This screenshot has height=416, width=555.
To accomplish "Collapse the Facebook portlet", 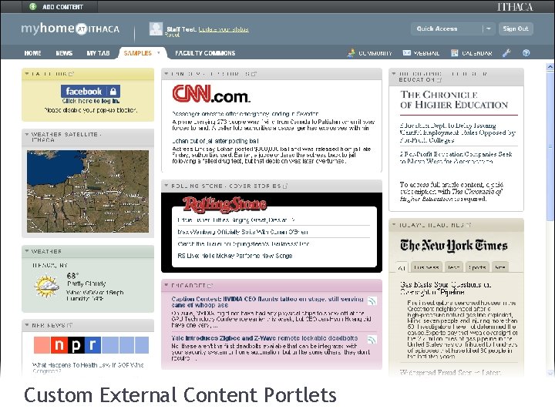I will tap(26, 74).
